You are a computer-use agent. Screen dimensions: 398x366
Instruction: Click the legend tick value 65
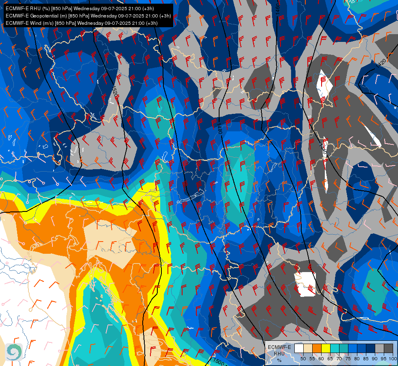(330, 359)
